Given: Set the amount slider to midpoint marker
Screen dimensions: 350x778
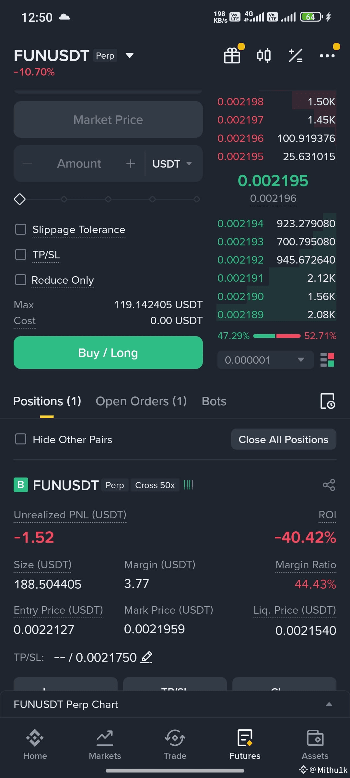Looking at the screenshot, I should 108,199.
